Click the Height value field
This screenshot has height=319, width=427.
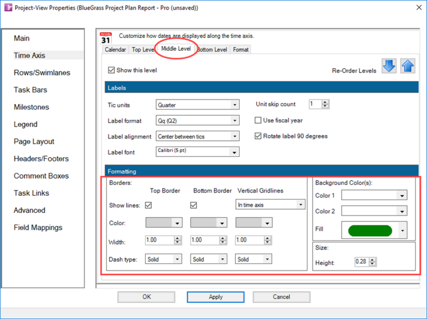tap(362, 262)
